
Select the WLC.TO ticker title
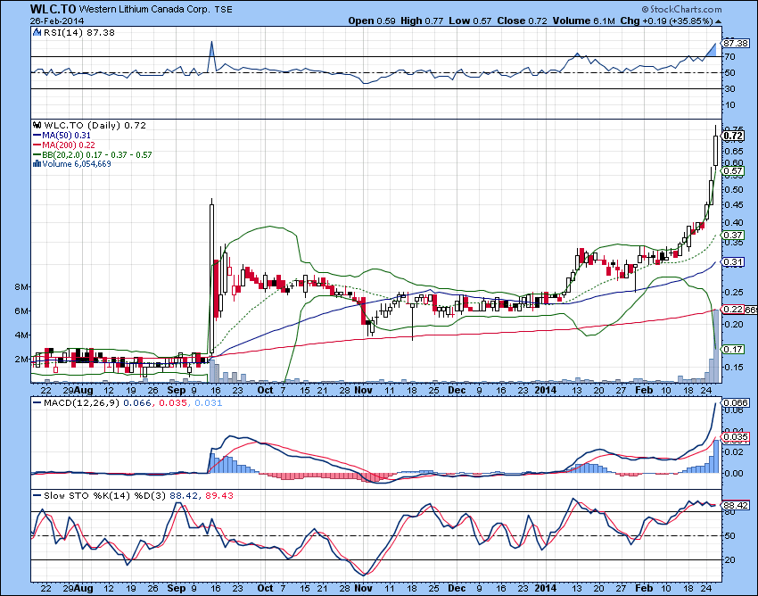[x=53, y=9]
